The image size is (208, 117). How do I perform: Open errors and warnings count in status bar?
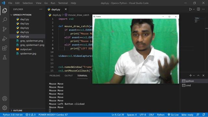click(x=31, y=115)
